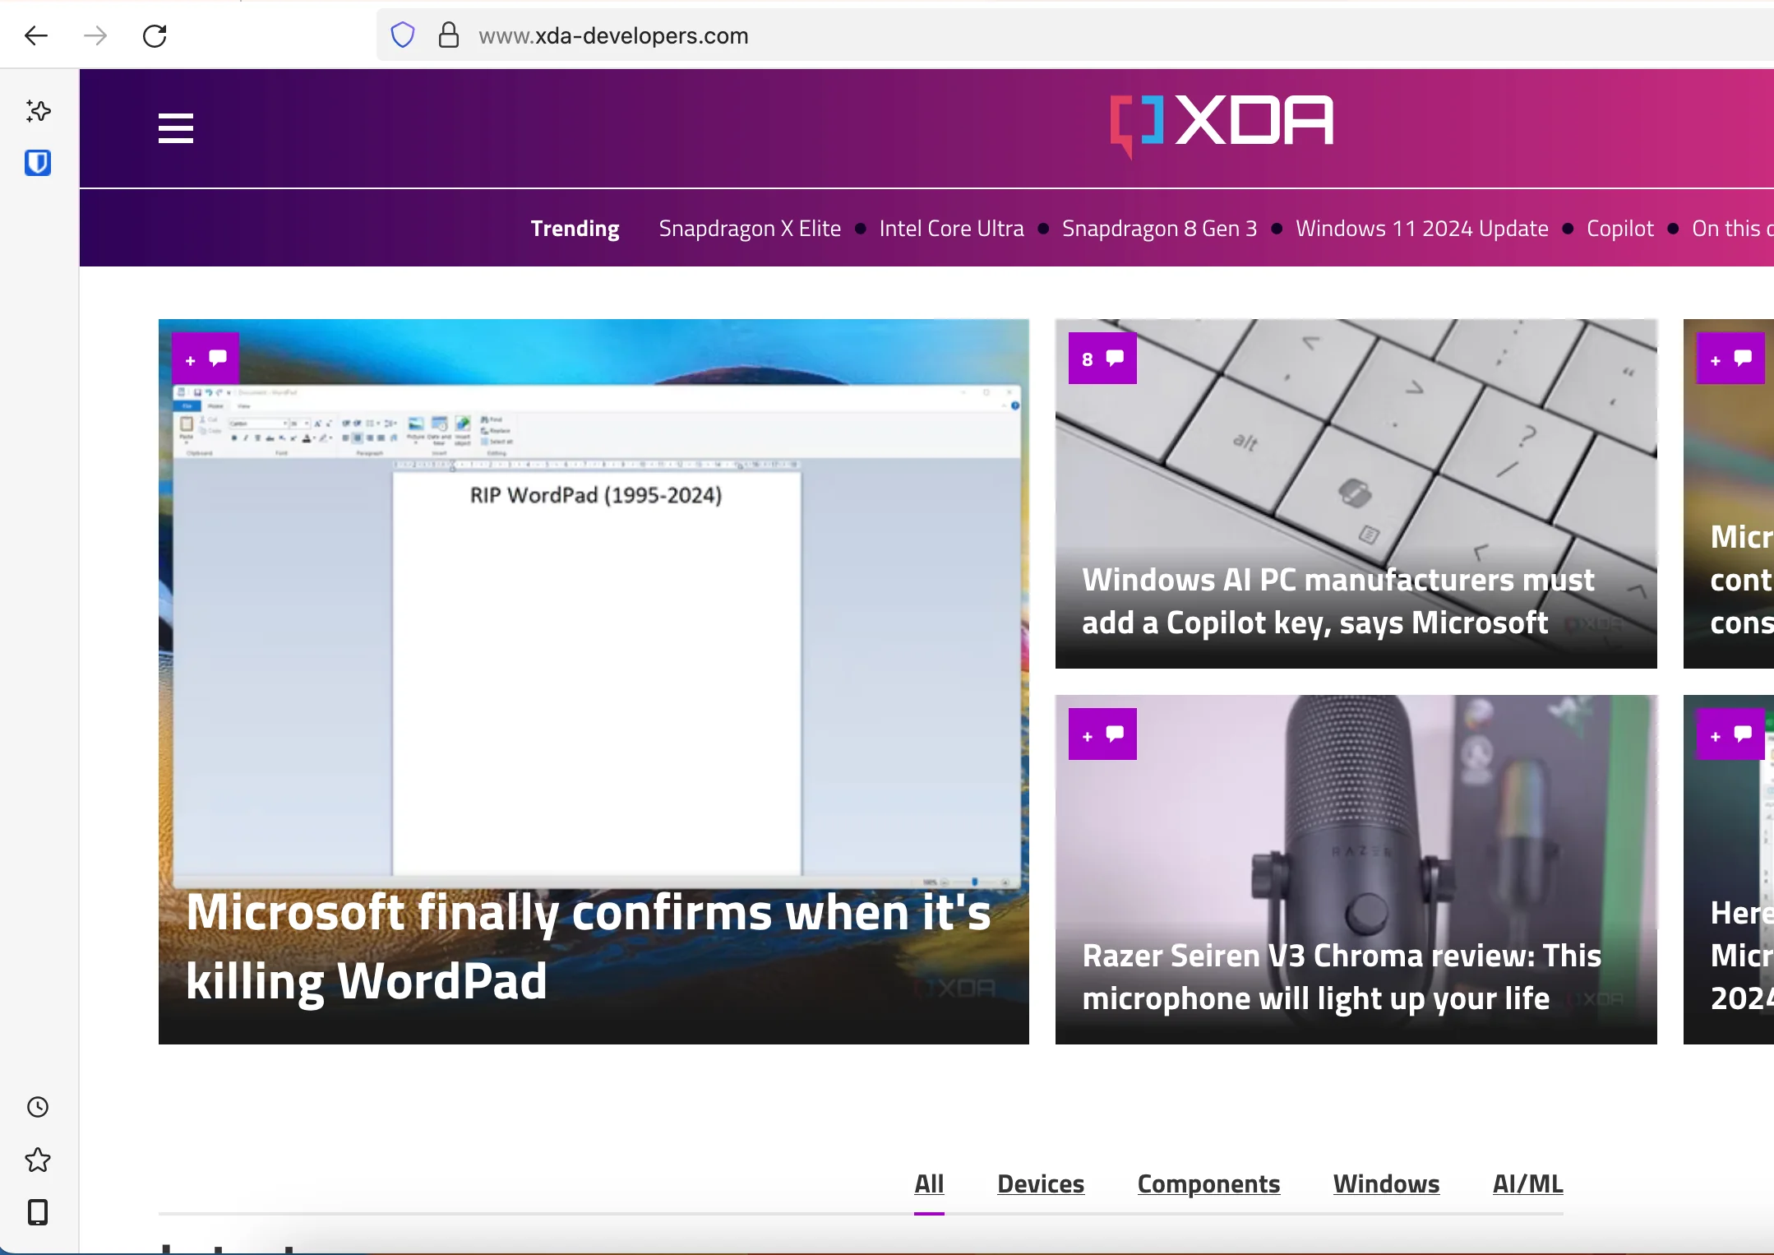The width and height of the screenshot is (1774, 1255).
Task: Open 'Windows AI PC manufacturers must add a Copilot key' headline
Action: 1337,601
